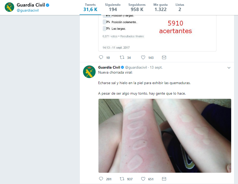Open the '13 sept.' tweet date link

[x=156, y=67]
